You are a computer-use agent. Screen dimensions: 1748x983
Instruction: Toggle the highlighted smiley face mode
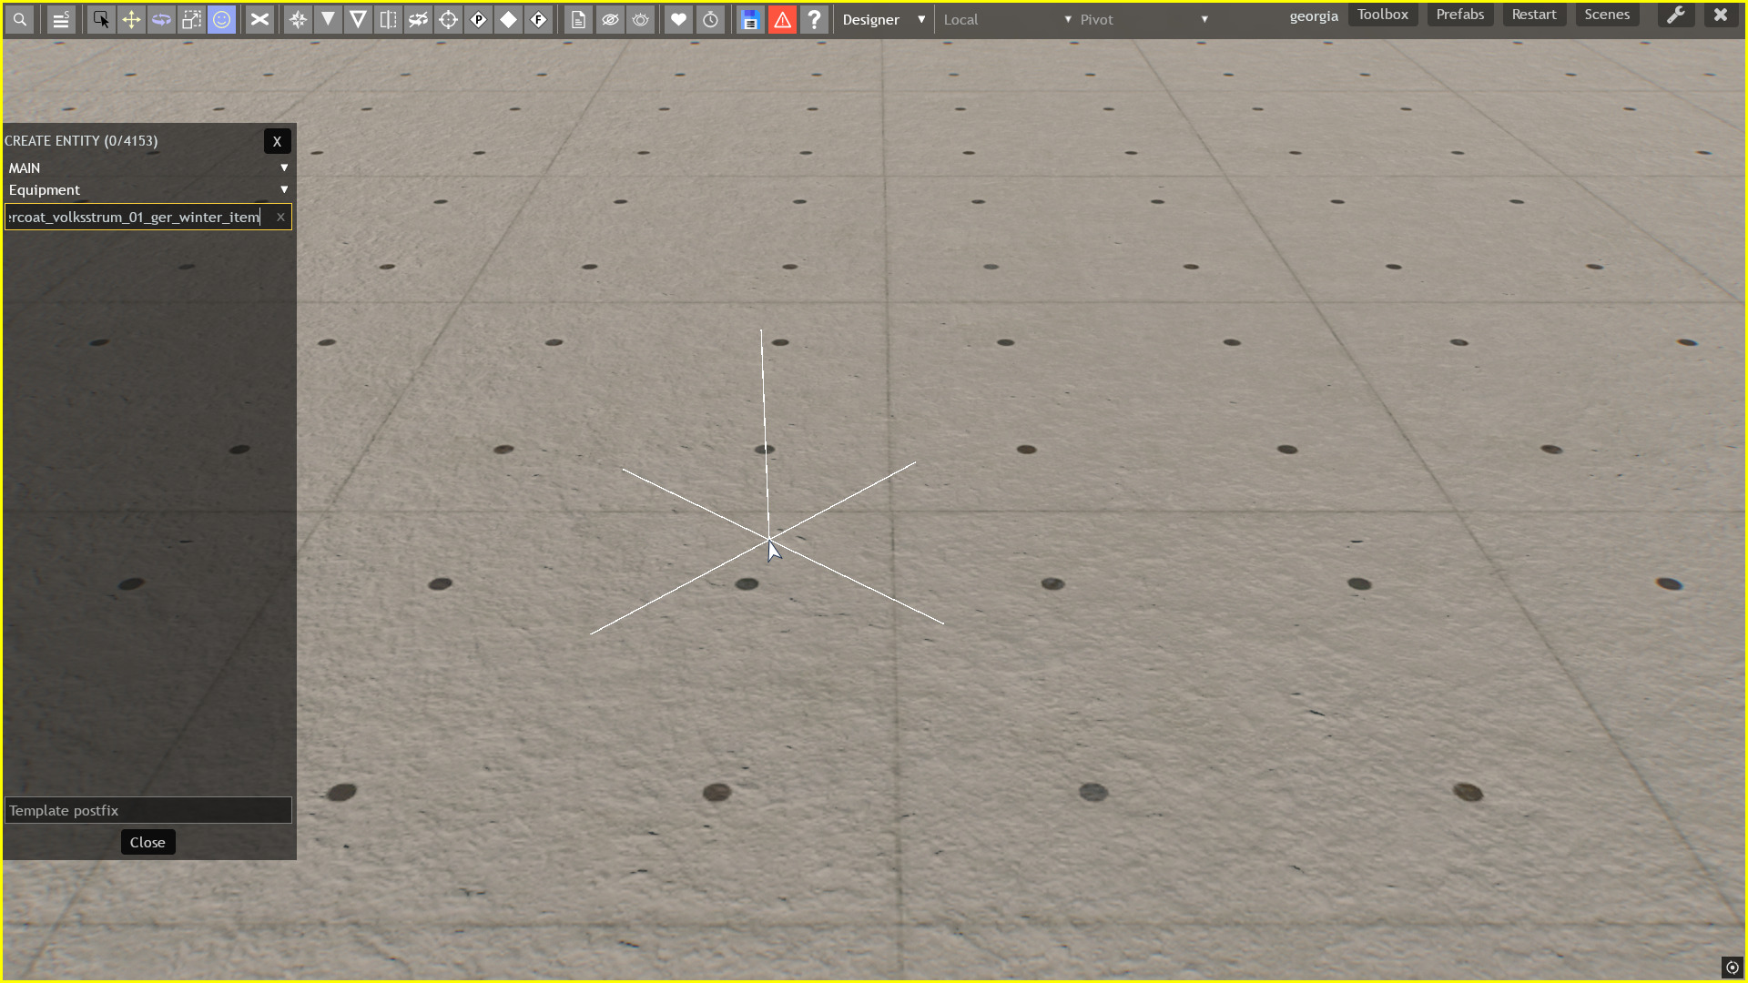click(221, 19)
